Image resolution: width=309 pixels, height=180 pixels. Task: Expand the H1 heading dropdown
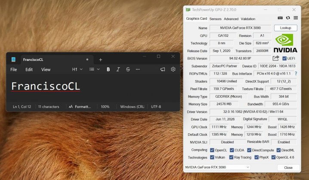click(x=77, y=69)
